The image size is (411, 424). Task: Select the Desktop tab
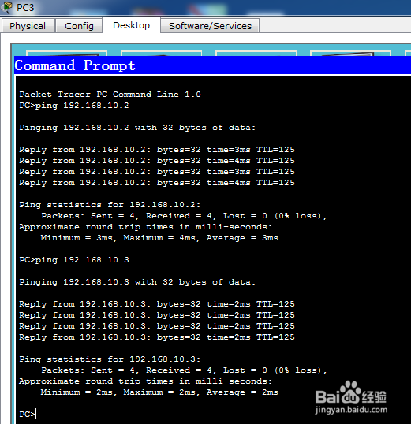click(x=131, y=25)
